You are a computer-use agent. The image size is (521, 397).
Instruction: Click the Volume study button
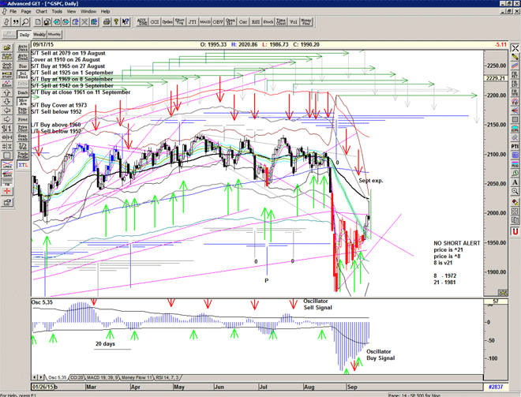coord(294,22)
